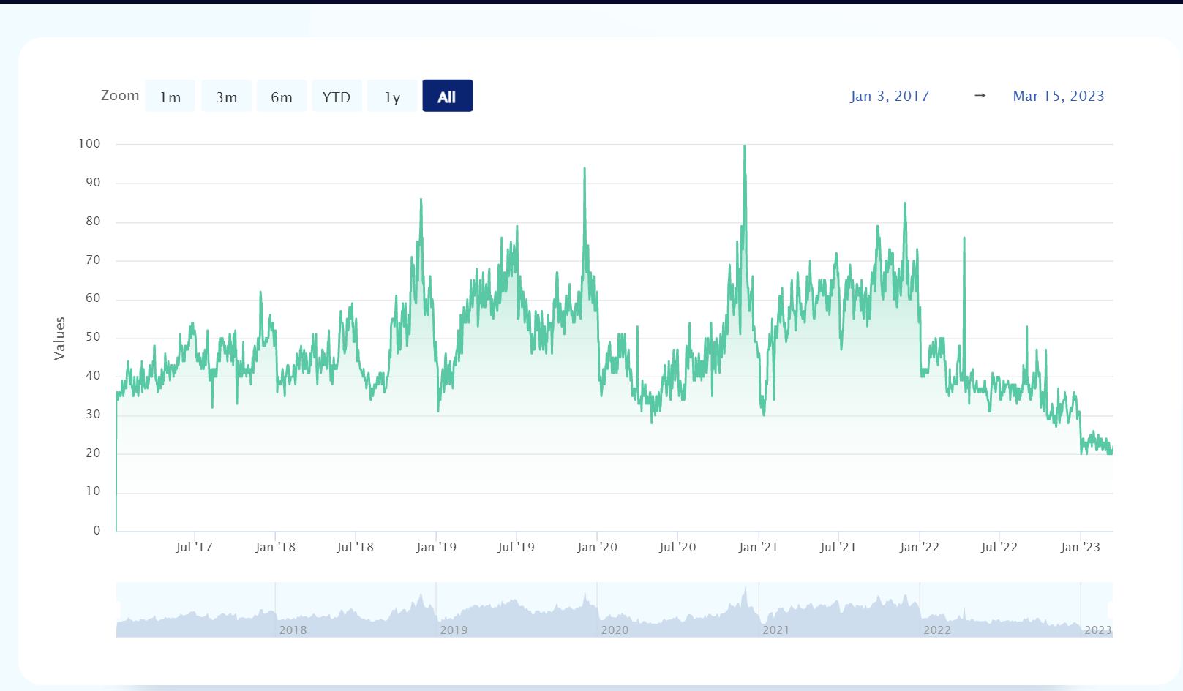Select the 1y zoom option
The image size is (1183, 691).
392,97
